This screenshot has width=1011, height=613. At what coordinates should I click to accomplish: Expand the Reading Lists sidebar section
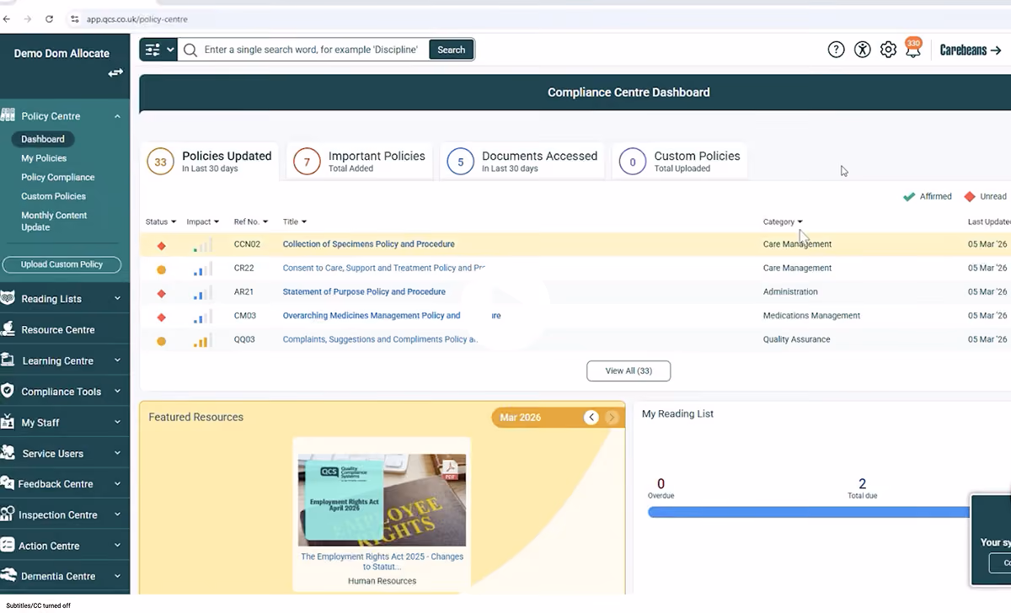click(x=65, y=299)
